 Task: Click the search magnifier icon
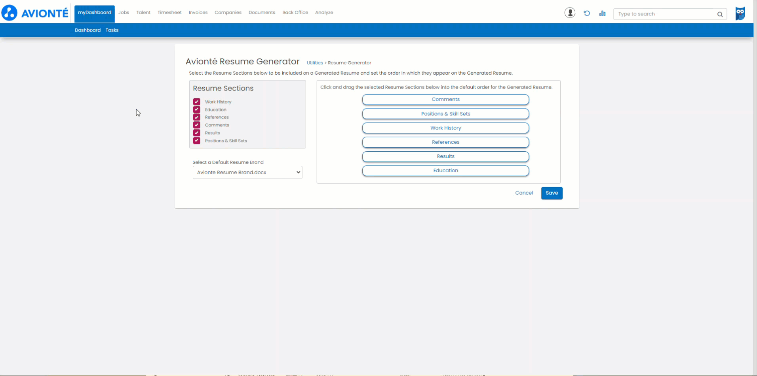(720, 14)
